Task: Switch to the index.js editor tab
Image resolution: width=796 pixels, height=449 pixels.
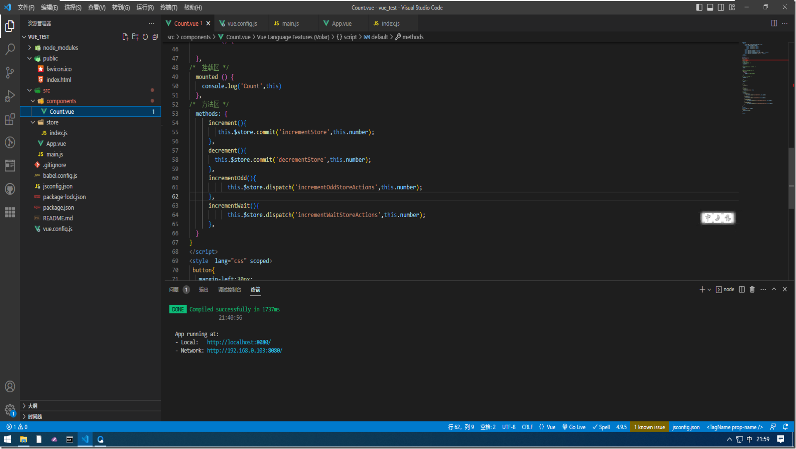Action: [391, 24]
